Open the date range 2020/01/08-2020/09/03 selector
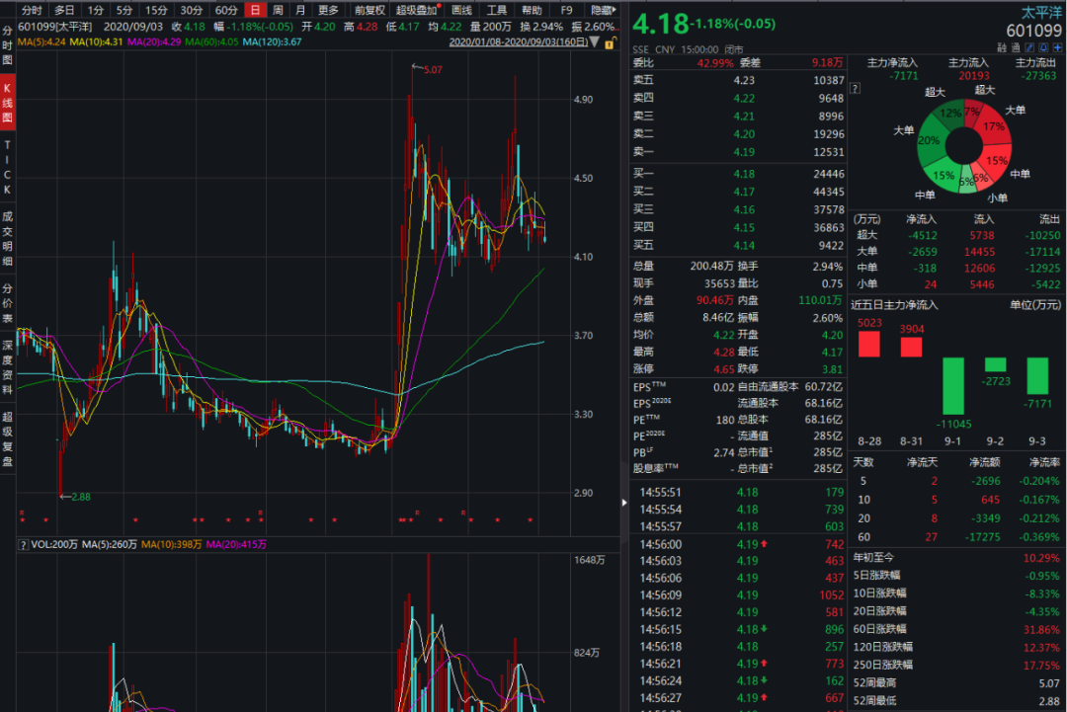Screen dimensions: 1067x712 [519, 41]
